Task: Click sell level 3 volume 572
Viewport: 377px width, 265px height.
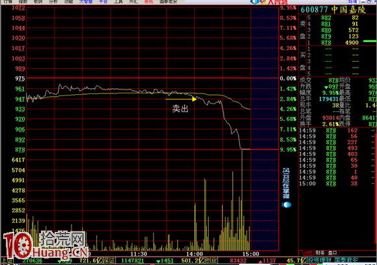Action: (354, 30)
